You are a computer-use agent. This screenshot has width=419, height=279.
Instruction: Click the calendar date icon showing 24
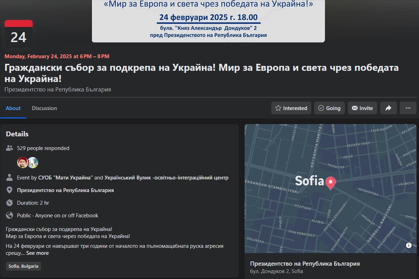click(x=19, y=34)
